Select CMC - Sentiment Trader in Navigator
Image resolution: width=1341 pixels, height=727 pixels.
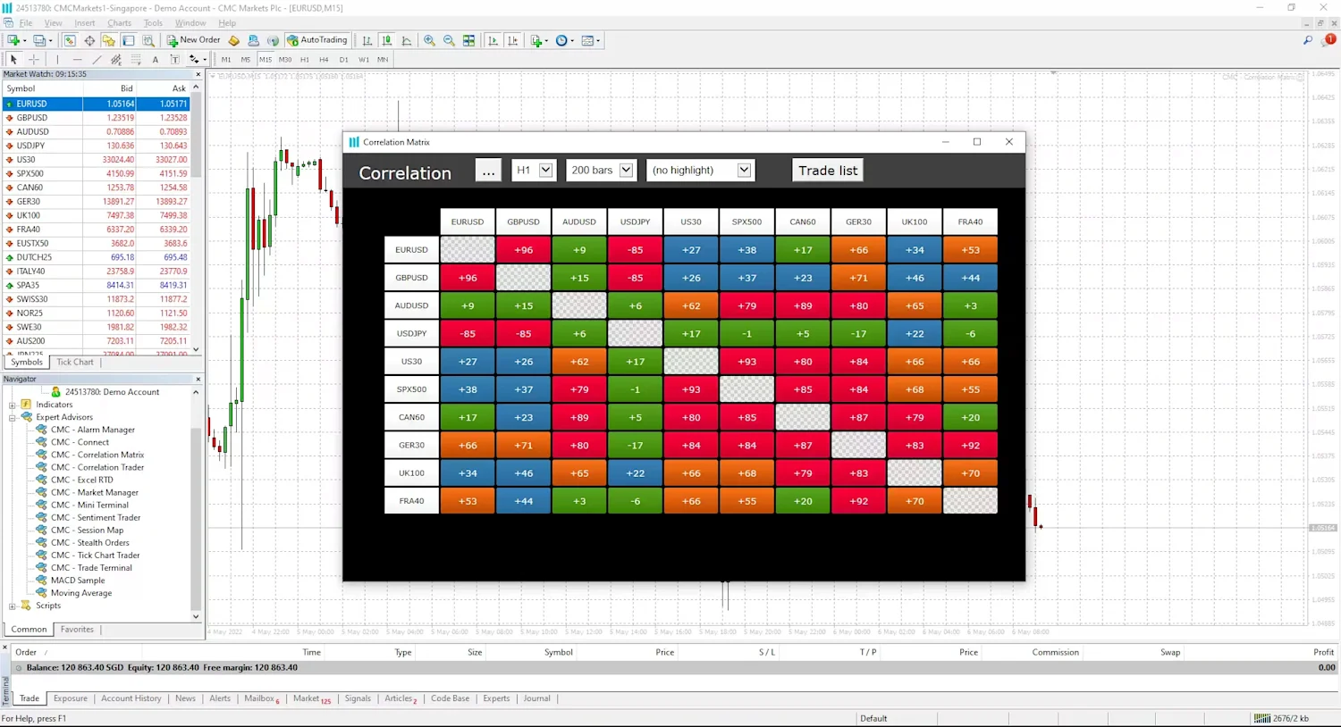[x=96, y=517]
